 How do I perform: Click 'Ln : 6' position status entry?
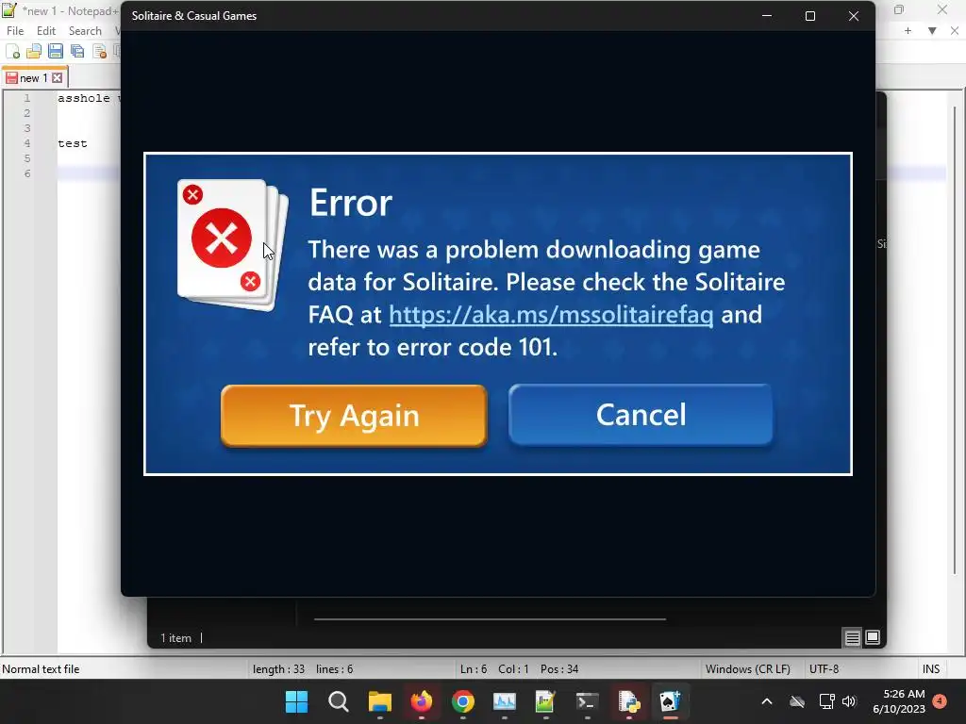point(474,669)
